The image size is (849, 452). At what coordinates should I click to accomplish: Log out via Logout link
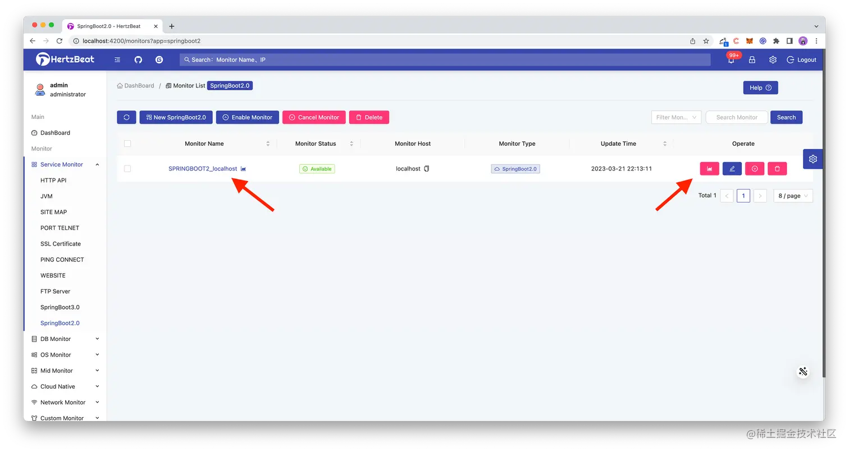pyautogui.click(x=802, y=59)
